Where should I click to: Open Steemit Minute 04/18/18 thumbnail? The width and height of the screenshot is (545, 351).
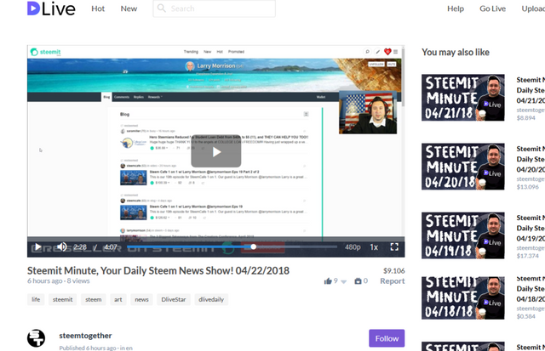coord(463,298)
